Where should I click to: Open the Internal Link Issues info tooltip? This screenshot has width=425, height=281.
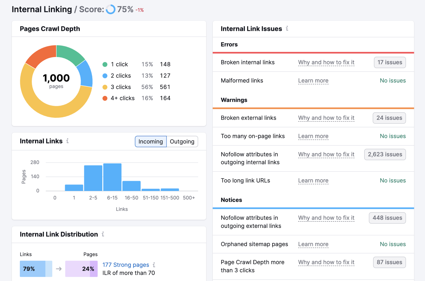(x=287, y=29)
